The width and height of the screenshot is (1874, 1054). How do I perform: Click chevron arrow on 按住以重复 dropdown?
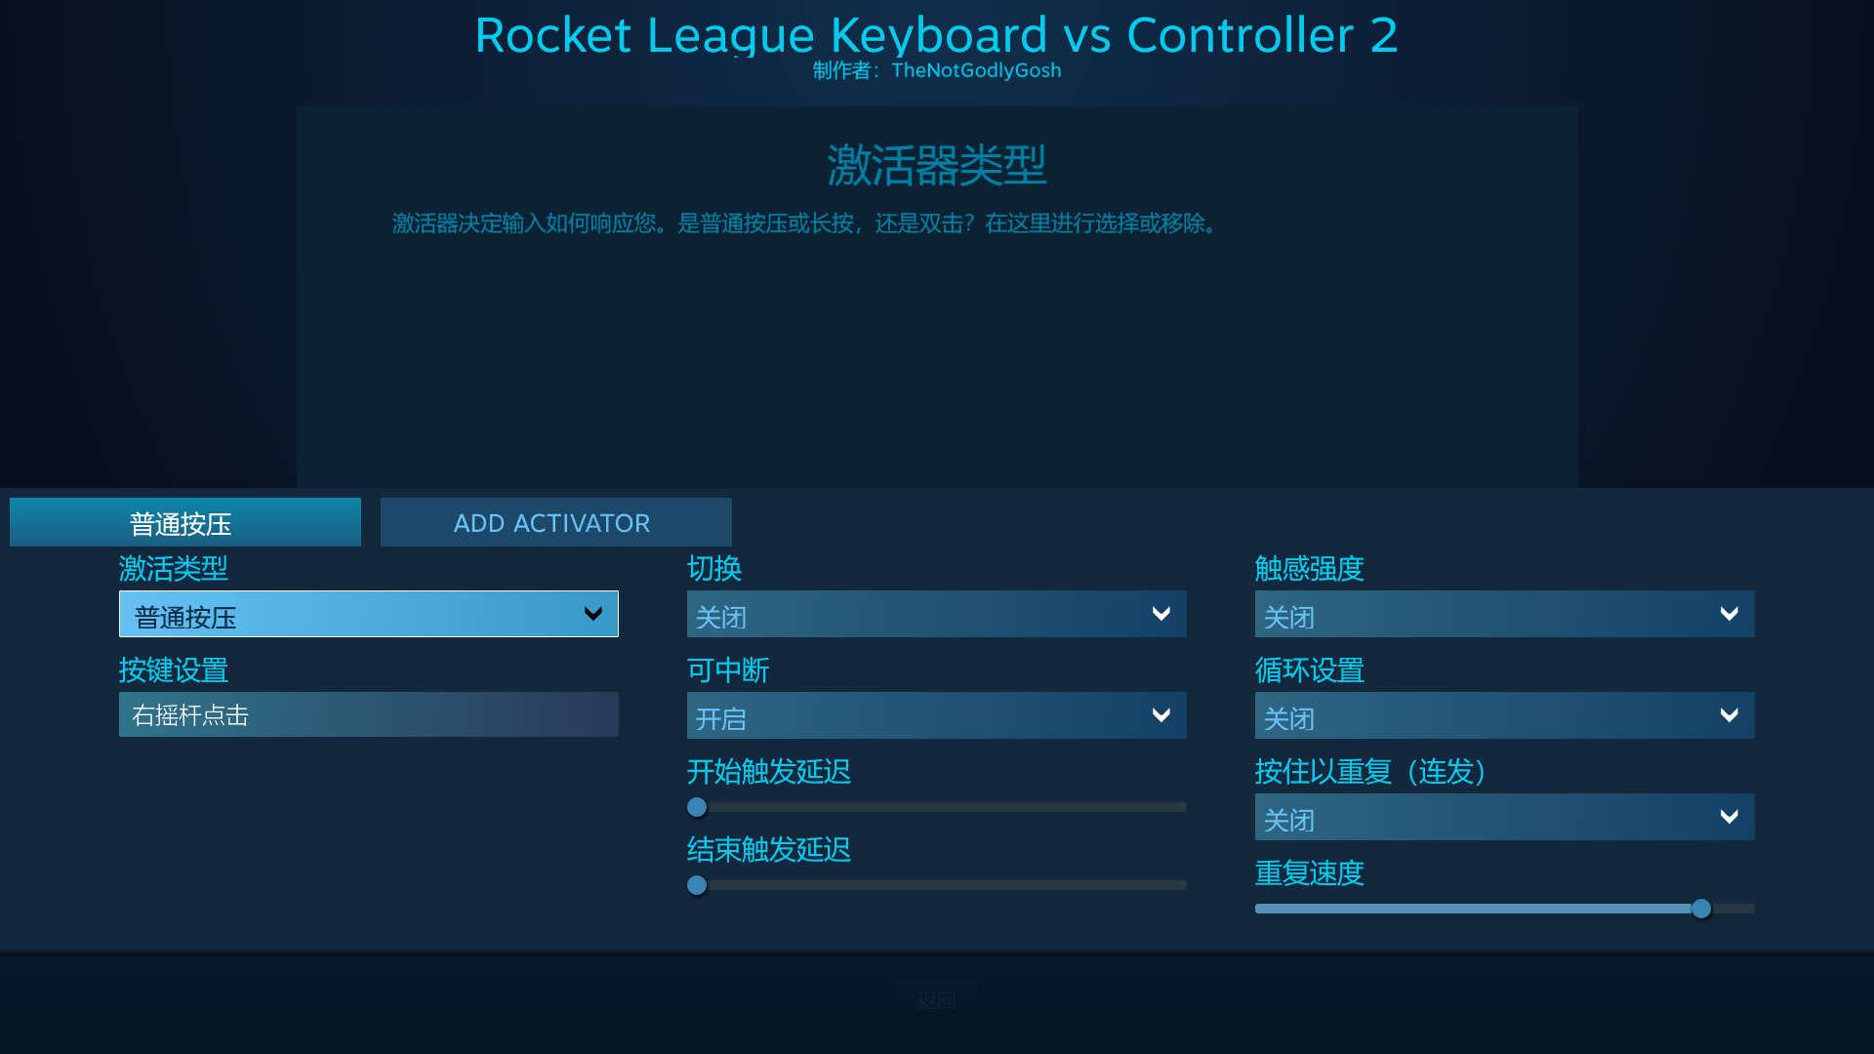click(x=1729, y=817)
